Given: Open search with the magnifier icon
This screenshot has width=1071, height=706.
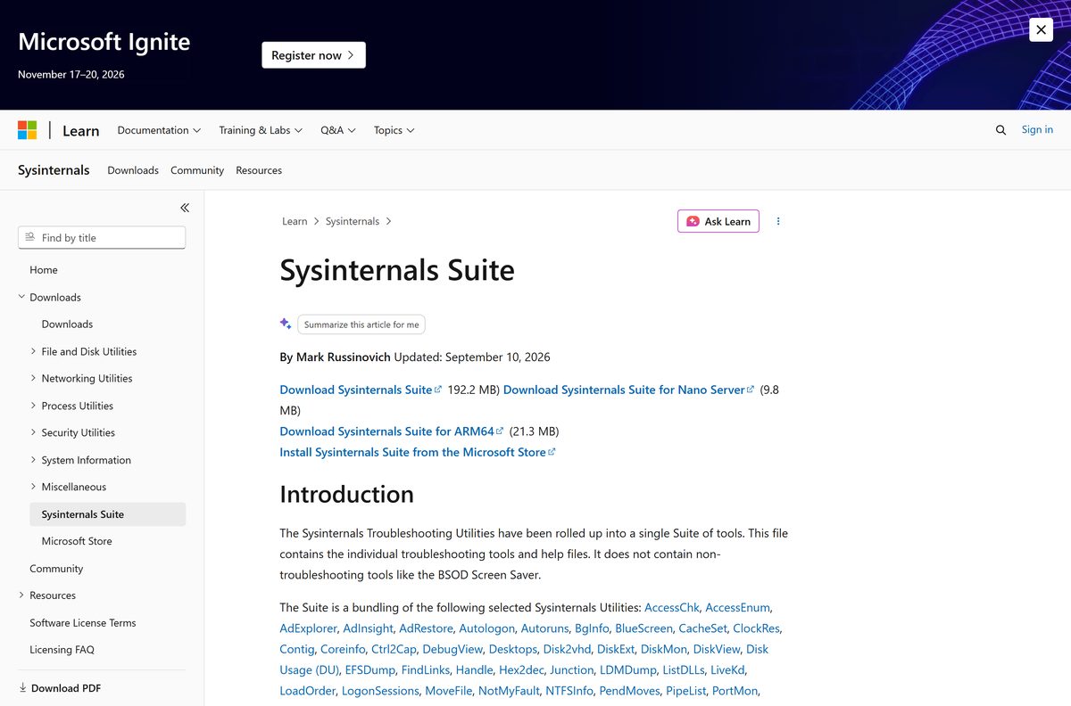Looking at the screenshot, I should point(1000,130).
